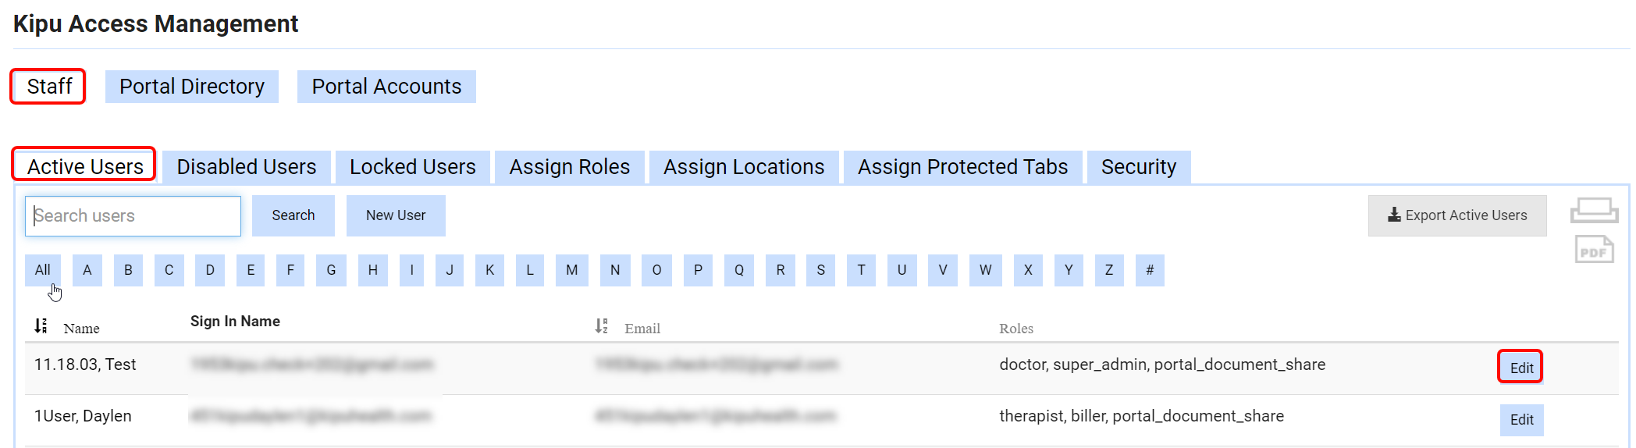Sort users by Email column icon
Screen dimensions: 1636x448
click(602, 325)
